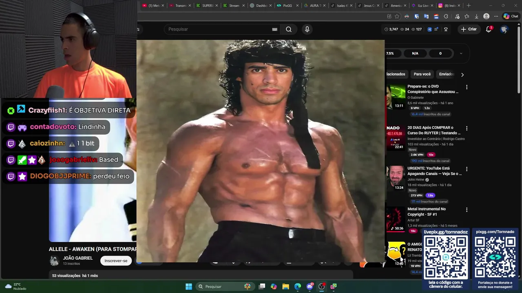Open a new browser tab
522x293 pixels.
point(469,6)
